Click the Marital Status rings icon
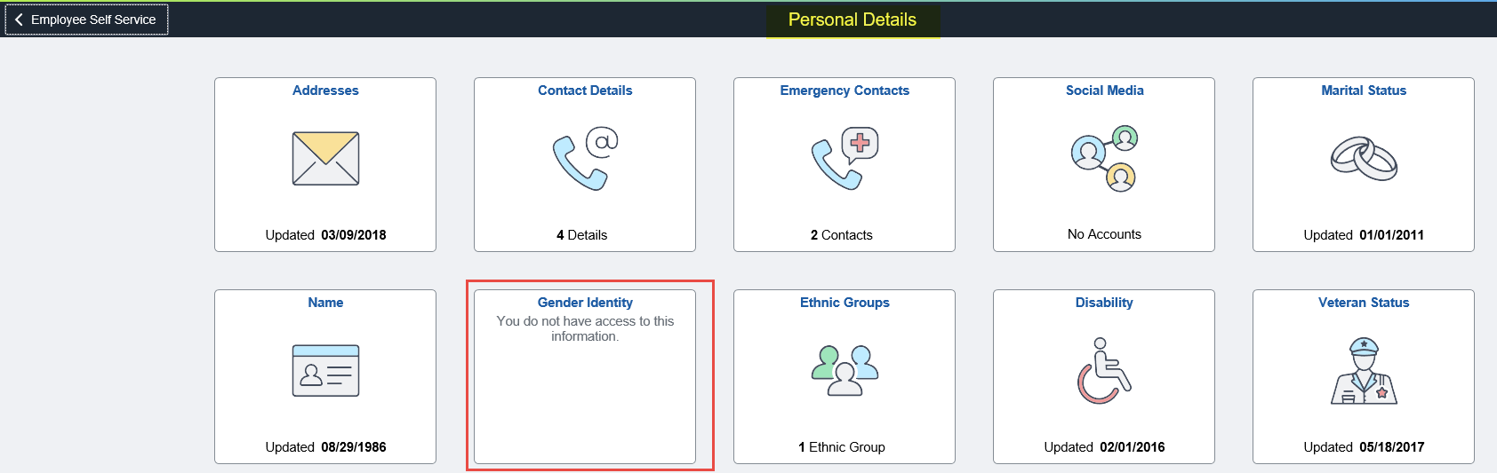The image size is (1497, 473). [x=1364, y=159]
